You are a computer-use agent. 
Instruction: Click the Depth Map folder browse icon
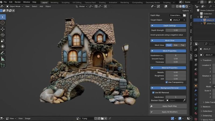pos(184,15)
